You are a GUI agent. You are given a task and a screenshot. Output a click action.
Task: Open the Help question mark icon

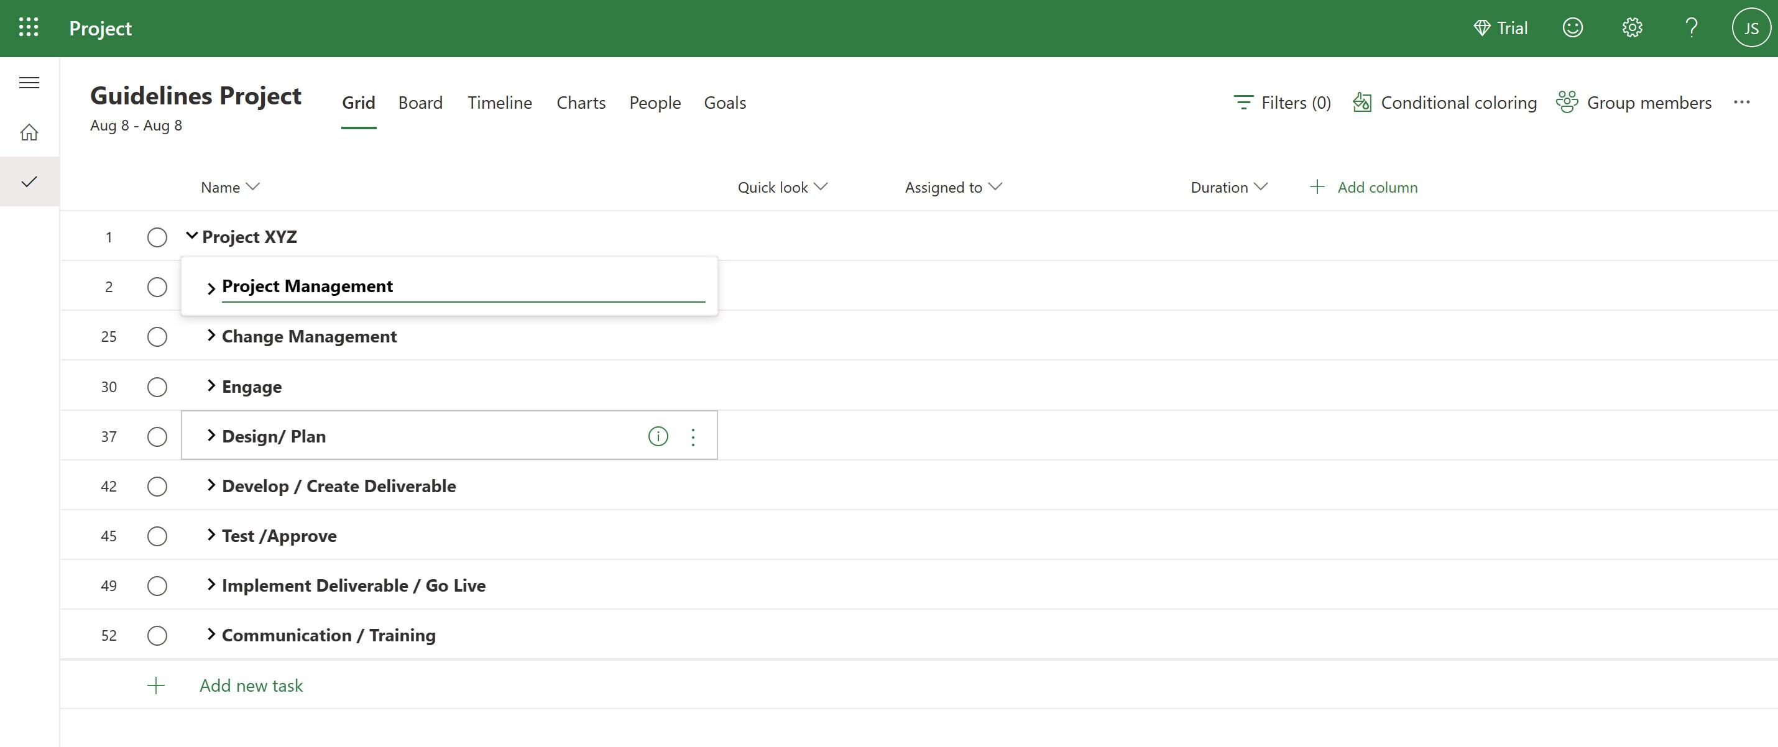pyautogui.click(x=1692, y=27)
